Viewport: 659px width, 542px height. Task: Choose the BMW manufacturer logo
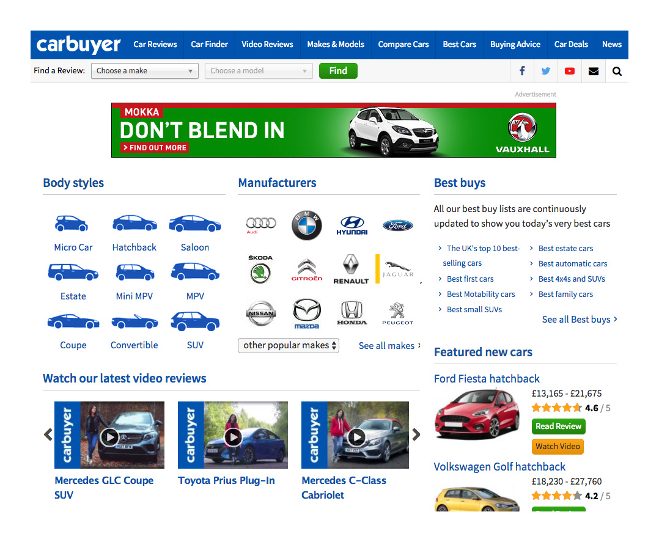pyautogui.click(x=306, y=225)
